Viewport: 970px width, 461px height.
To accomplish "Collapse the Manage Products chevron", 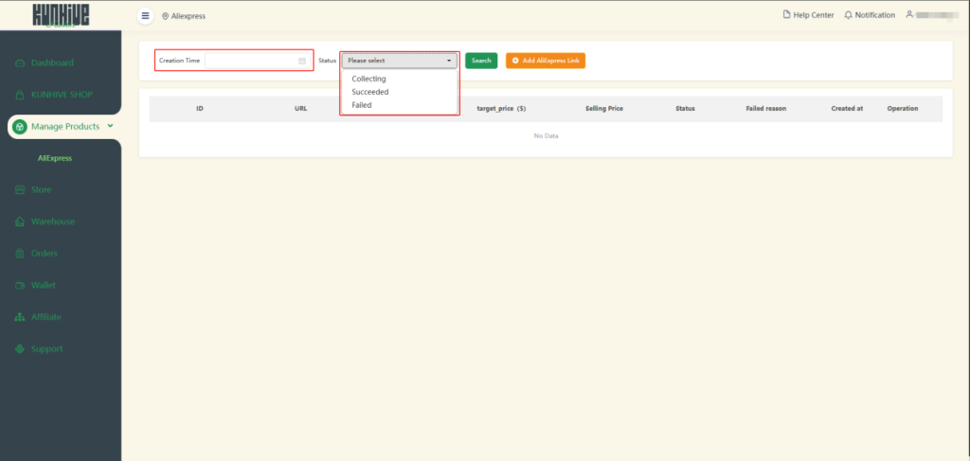I will click(x=110, y=126).
